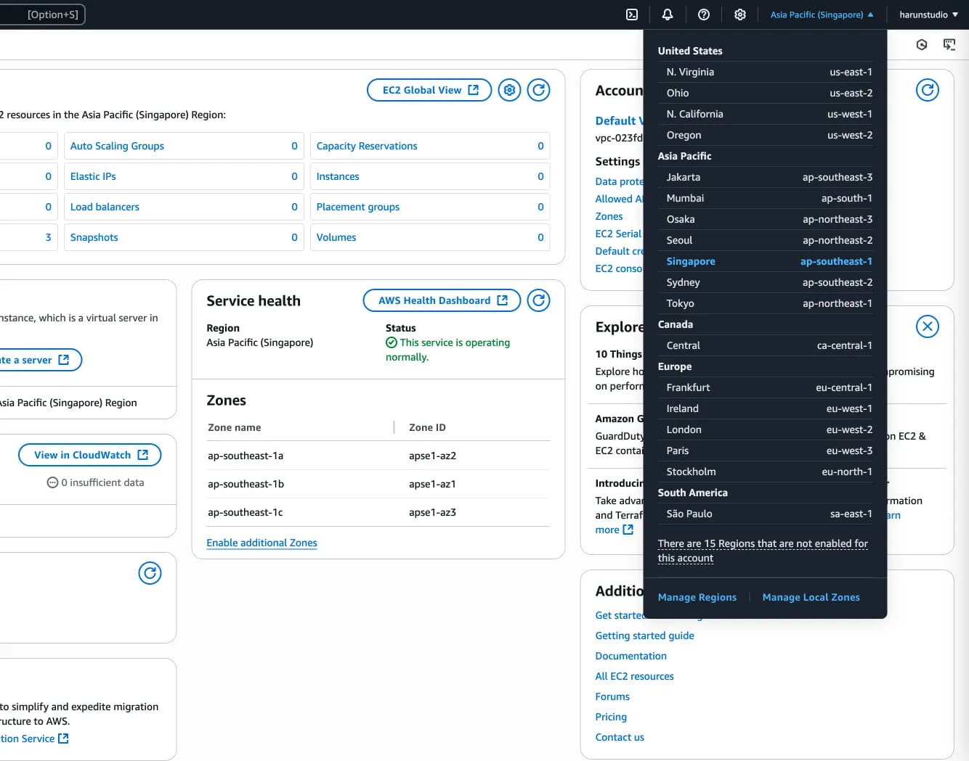This screenshot has width=969, height=761.
Task: Open the resources settings gear button
Action: pos(509,90)
